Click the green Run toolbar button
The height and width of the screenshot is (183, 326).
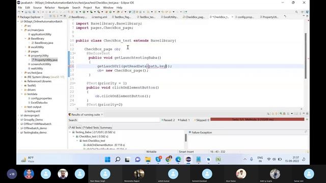click(84, 12)
